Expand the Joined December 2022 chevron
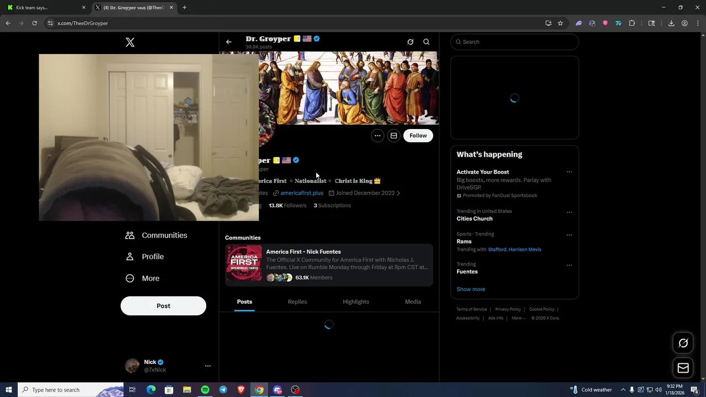This screenshot has height=397, width=706. [x=398, y=193]
